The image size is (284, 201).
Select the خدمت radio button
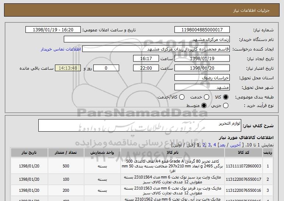click(x=207, y=97)
